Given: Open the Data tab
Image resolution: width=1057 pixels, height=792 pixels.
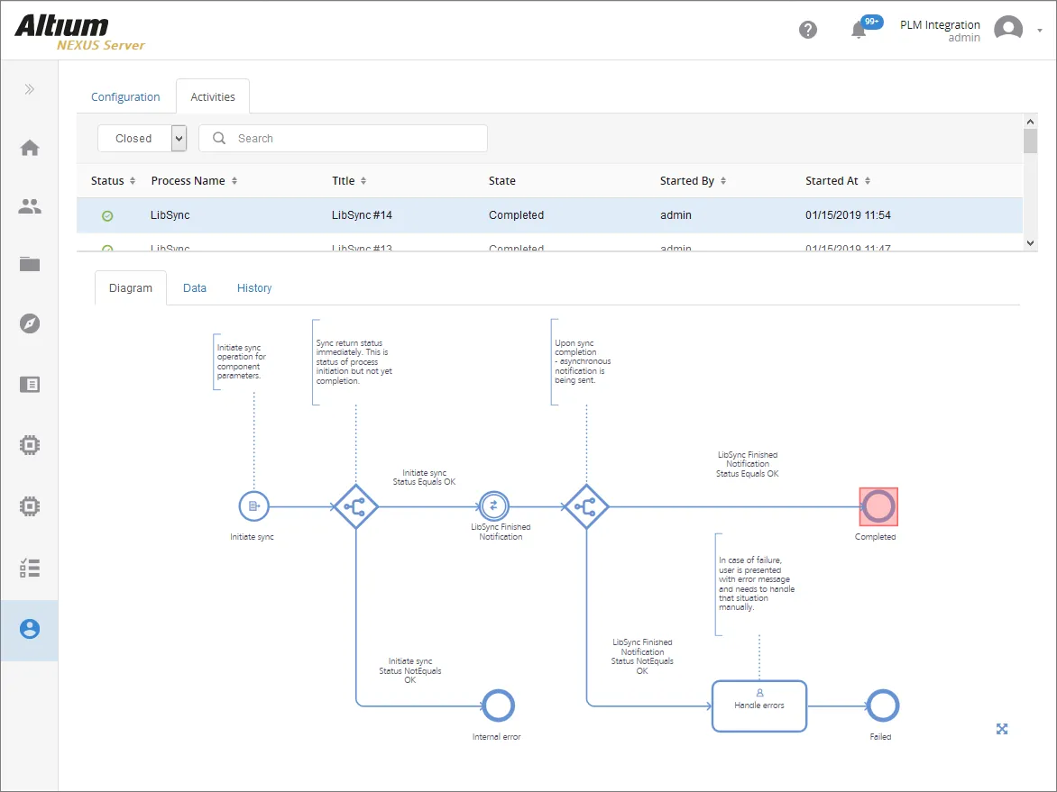Looking at the screenshot, I should point(195,287).
